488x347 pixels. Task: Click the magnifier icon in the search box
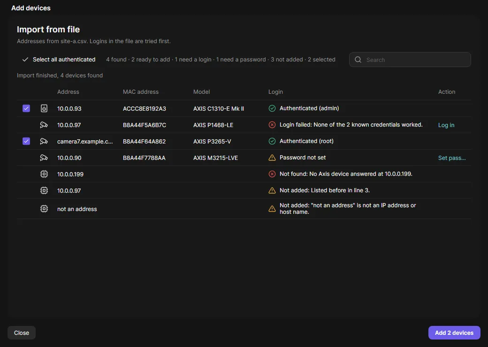tap(358, 60)
